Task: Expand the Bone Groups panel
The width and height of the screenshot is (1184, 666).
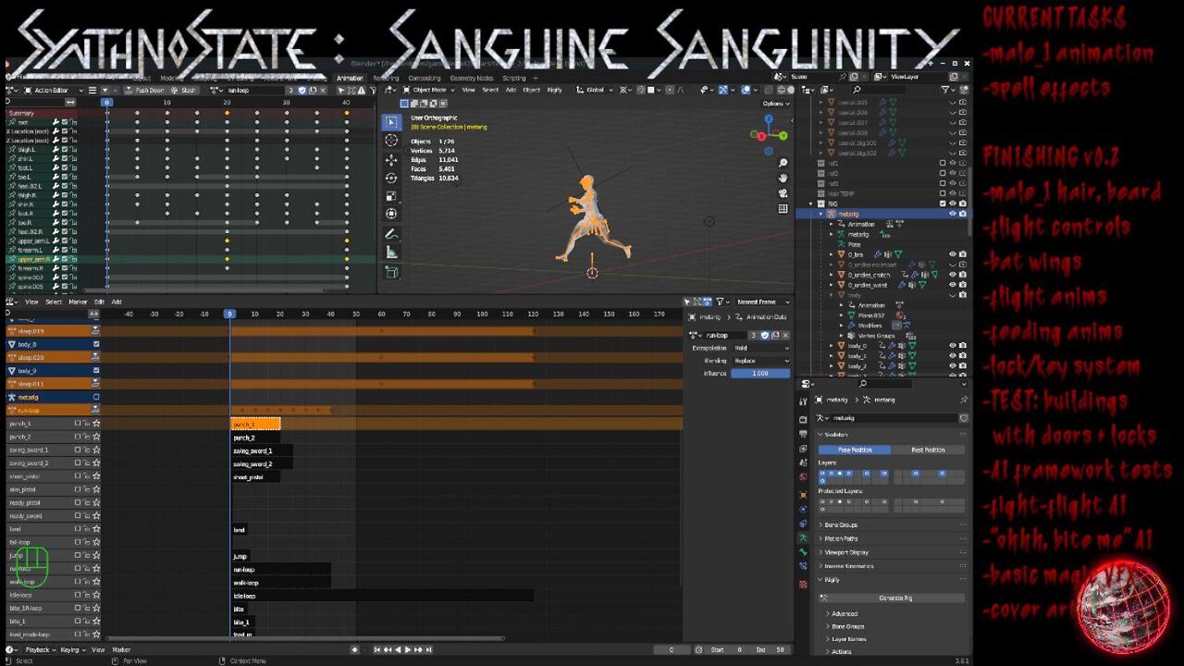Action: coord(841,525)
